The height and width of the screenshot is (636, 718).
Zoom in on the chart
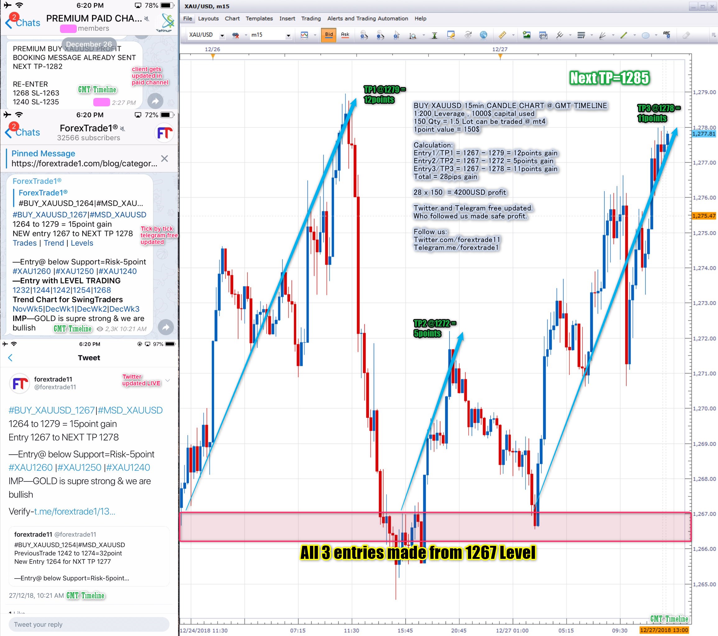pos(364,35)
